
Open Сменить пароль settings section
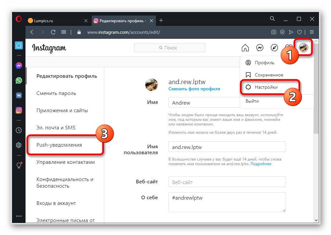[56, 93]
